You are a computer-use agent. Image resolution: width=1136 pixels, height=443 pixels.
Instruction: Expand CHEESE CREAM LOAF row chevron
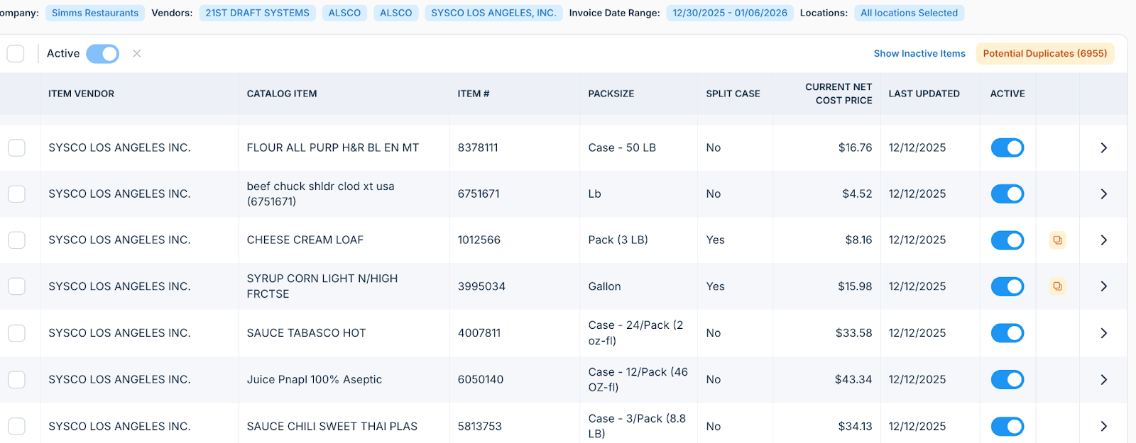[1103, 240]
